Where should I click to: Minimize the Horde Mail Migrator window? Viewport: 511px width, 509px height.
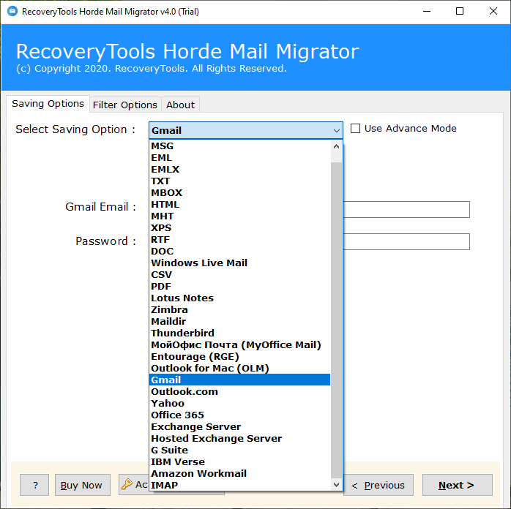coord(427,12)
